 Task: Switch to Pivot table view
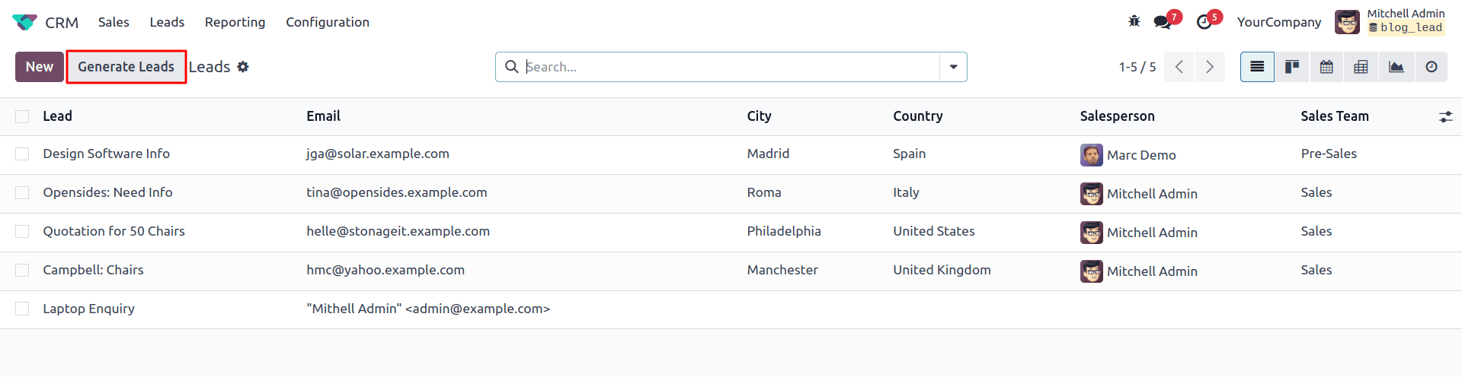click(1361, 67)
